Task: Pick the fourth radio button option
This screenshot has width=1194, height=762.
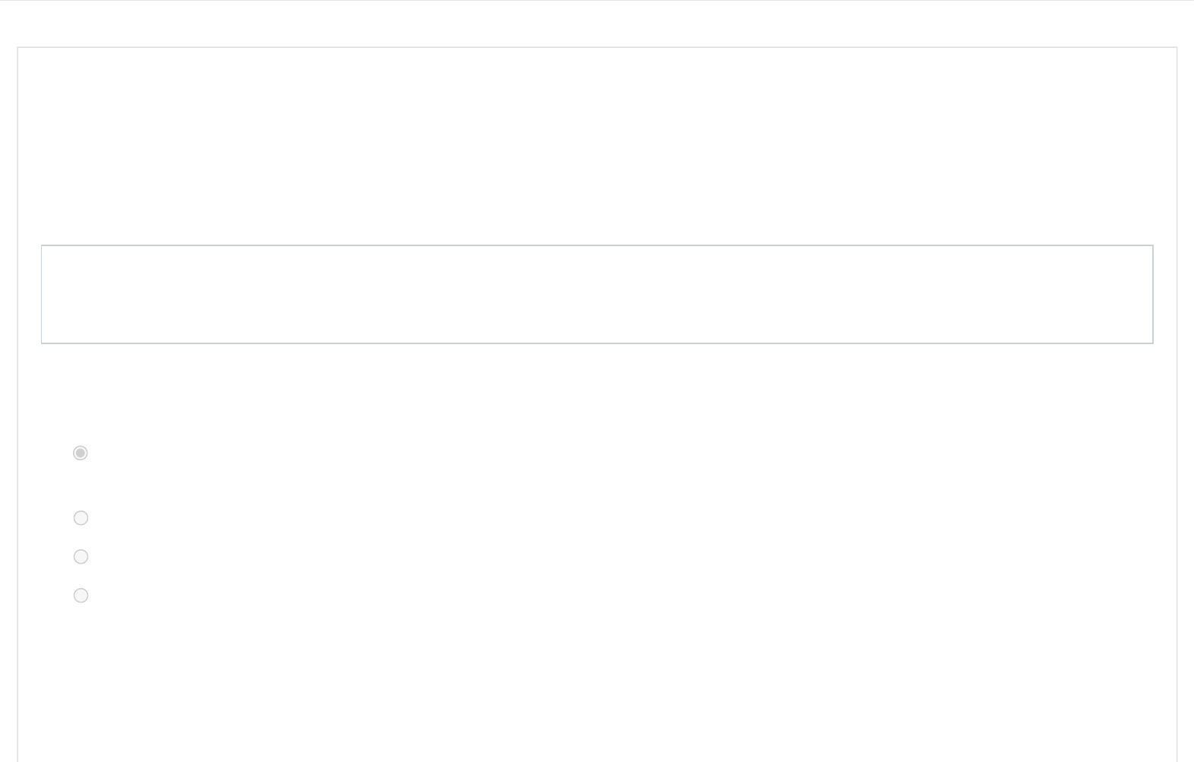Action: [x=81, y=596]
